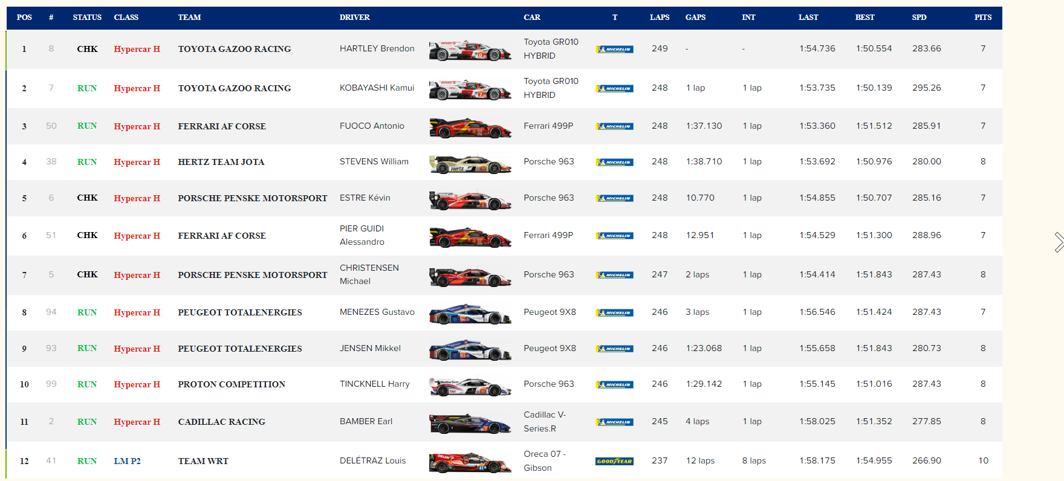Sort by the POS column header
1064x481 pixels.
click(x=24, y=18)
